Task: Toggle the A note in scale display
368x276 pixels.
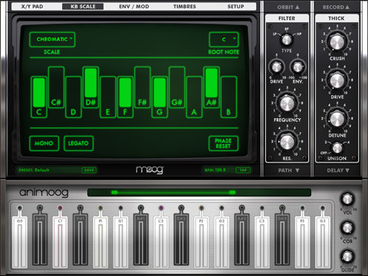Action: tap(194, 97)
